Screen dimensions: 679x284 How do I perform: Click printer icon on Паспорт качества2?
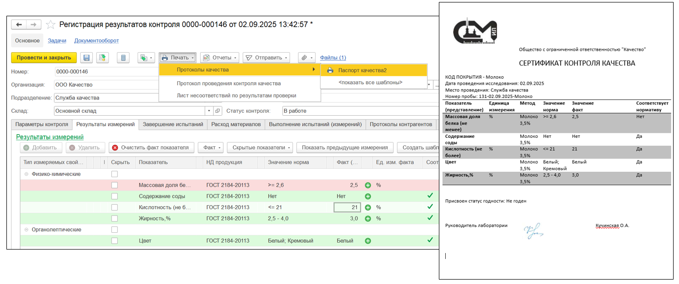330,70
